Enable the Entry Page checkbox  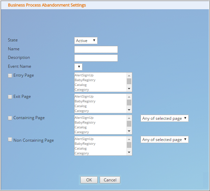10,76
